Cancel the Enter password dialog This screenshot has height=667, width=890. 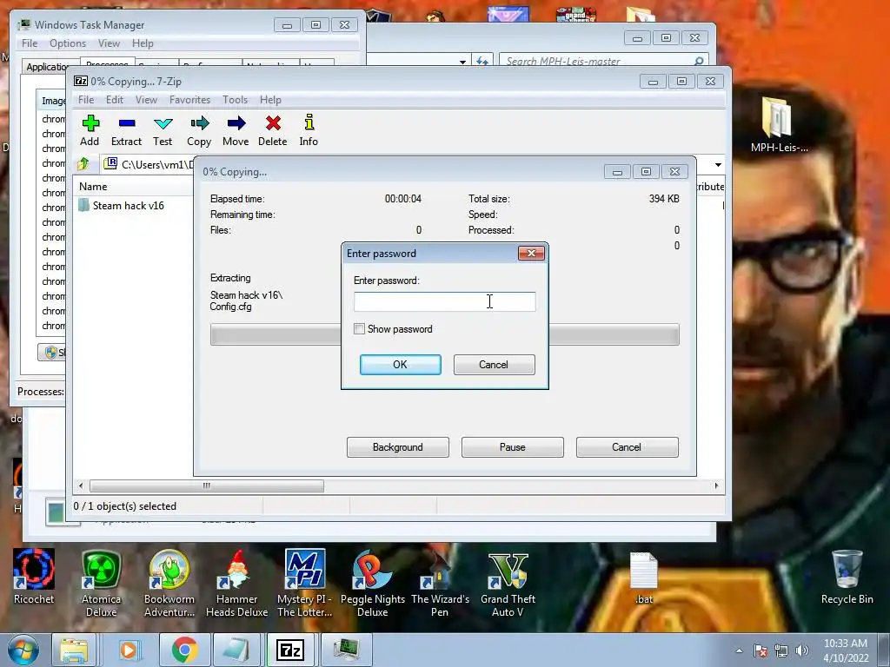click(494, 365)
